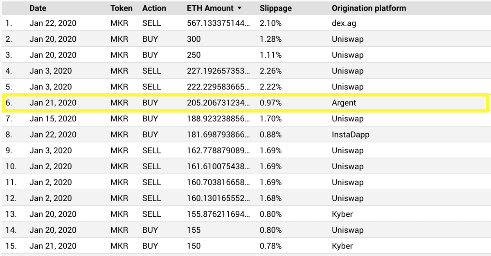
Task: Click the 2.26% slippage value
Action: click(270, 71)
